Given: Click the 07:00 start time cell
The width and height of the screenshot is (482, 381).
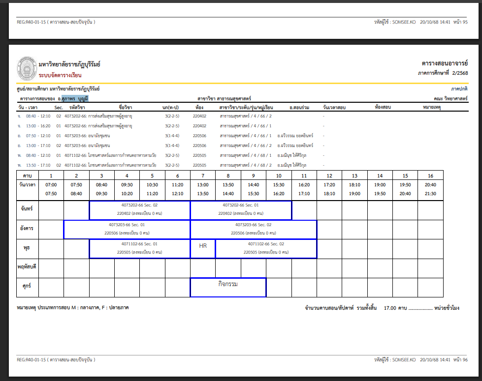Looking at the screenshot, I should (x=51, y=185).
